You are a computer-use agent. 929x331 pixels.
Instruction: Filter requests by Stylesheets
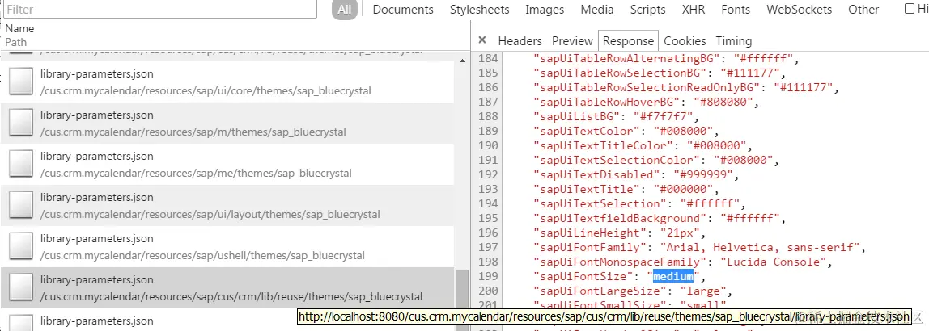(x=479, y=10)
